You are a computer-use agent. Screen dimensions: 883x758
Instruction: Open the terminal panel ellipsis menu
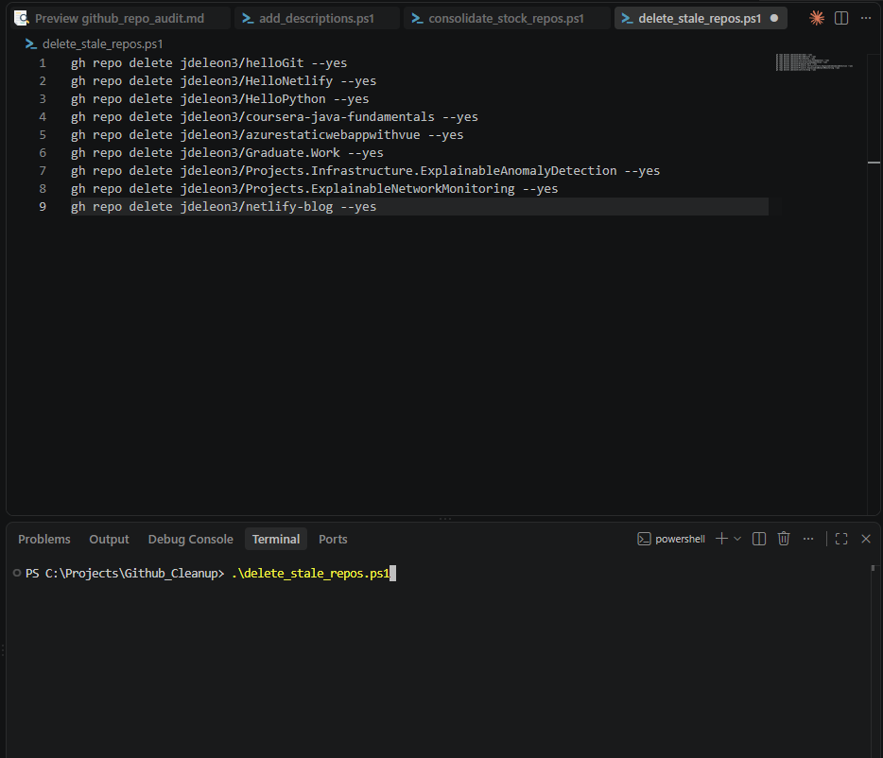coord(808,539)
